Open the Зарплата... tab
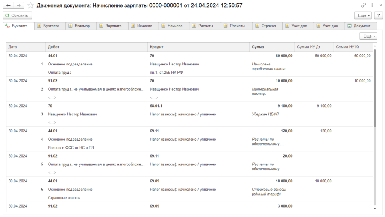 tap(112, 26)
